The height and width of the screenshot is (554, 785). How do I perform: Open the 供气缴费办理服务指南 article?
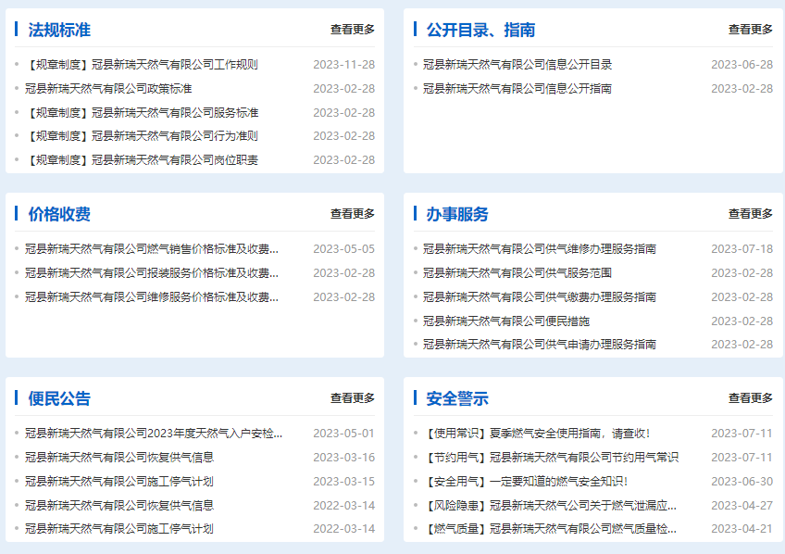[540, 297]
